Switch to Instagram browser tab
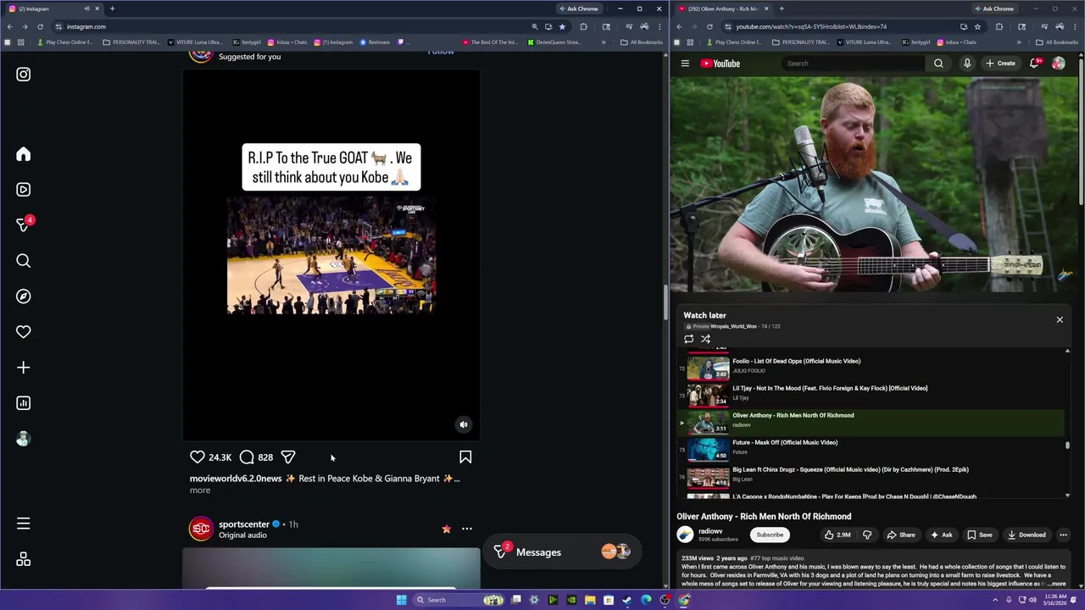Image resolution: width=1085 pixels, height=610 pixels. coord(53,8)
